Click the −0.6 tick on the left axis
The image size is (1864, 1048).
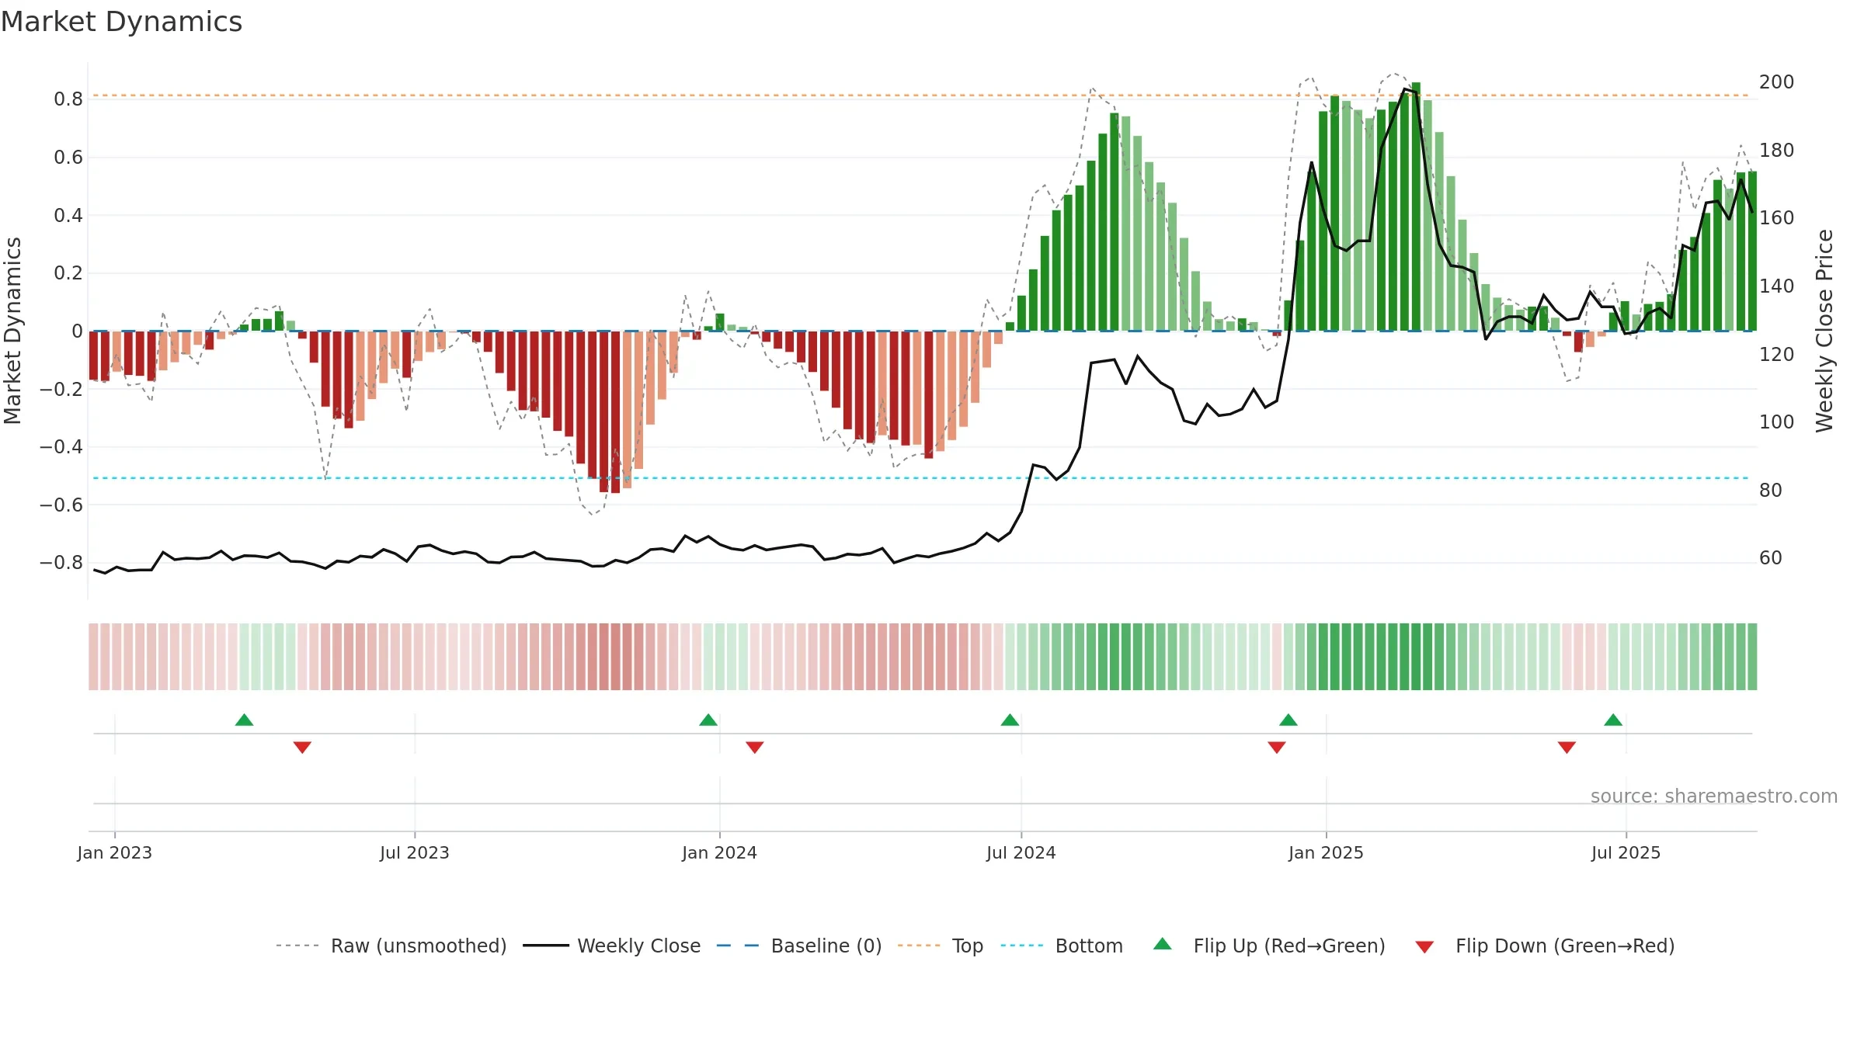tap(61, 505)
